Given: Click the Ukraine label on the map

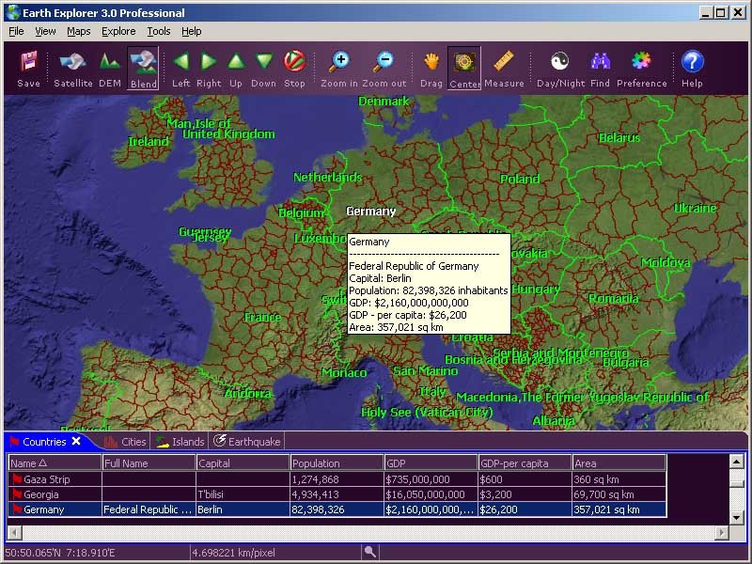Looking at the screenshot, I should [695, 208].
